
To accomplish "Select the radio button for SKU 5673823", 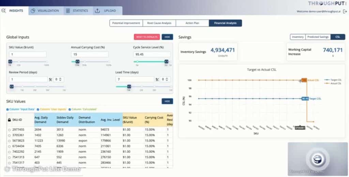I will (x=9, y=141).
